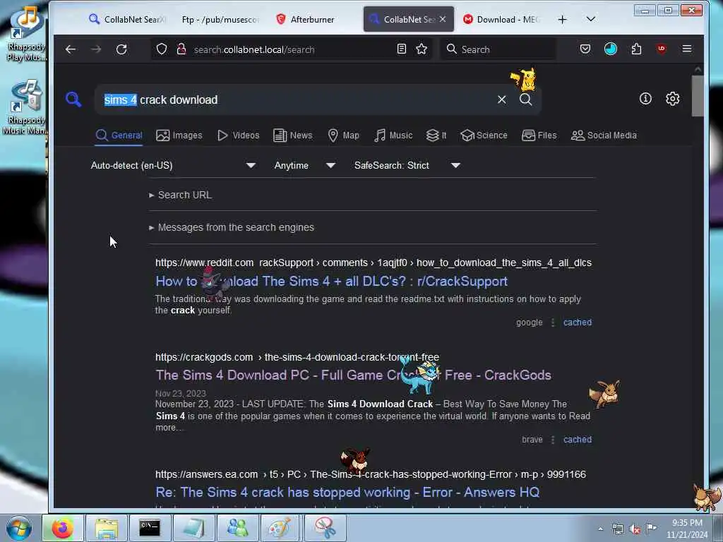
Task: Open the tracking protection shield icon
Action: [x=162, y=49]
